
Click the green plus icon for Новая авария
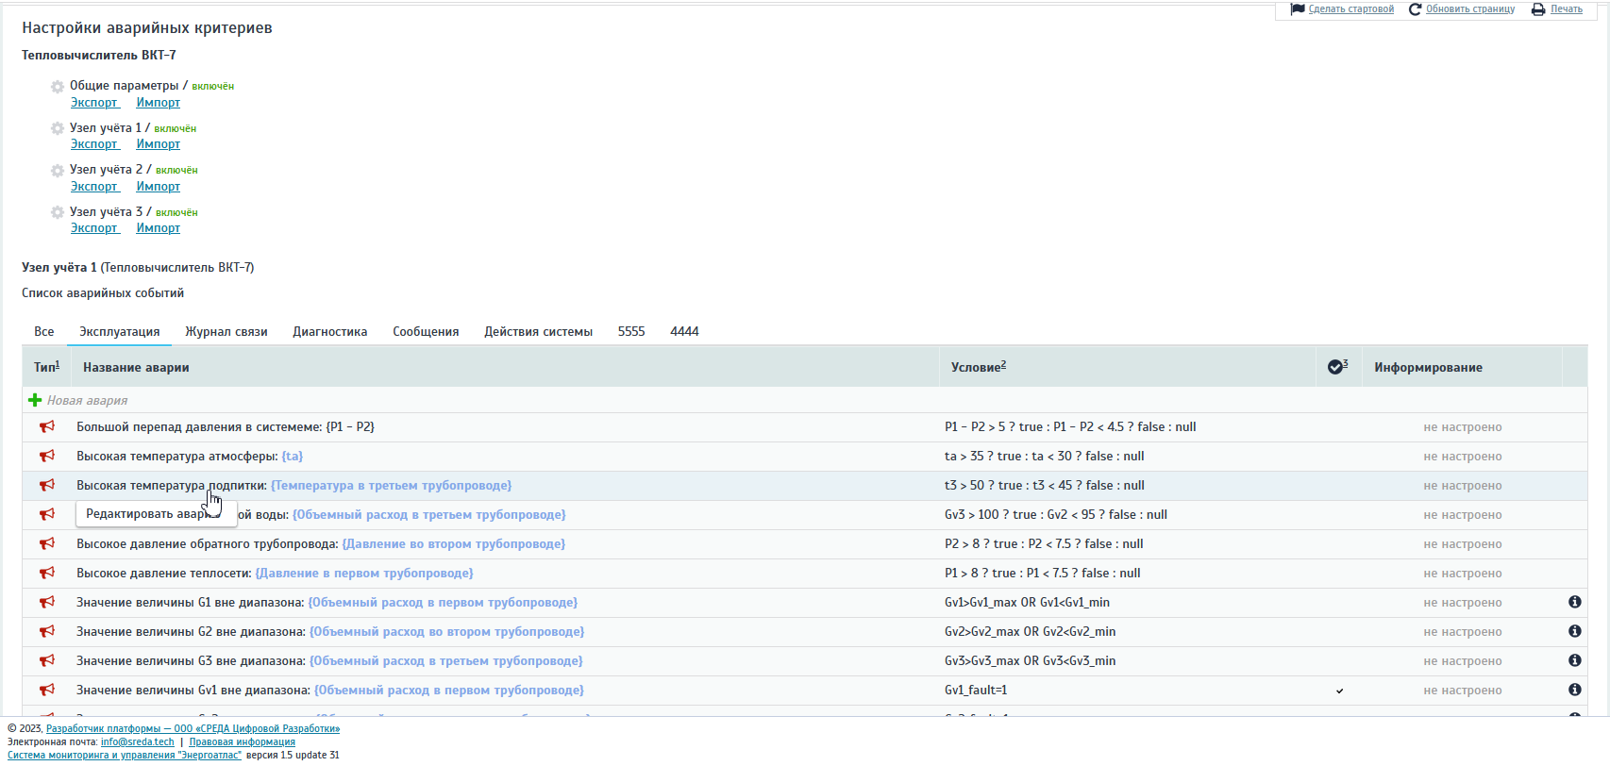35,400
